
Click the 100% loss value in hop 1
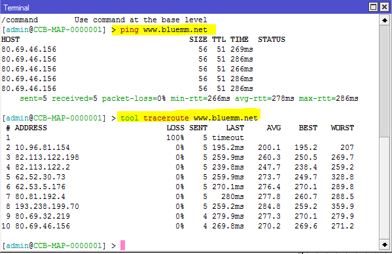coord(175,137)
